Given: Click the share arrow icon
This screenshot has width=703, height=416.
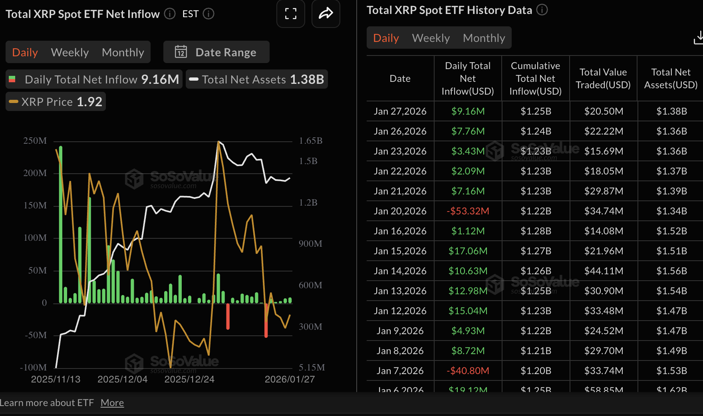Looking at the screenshot, I should 326,14.
